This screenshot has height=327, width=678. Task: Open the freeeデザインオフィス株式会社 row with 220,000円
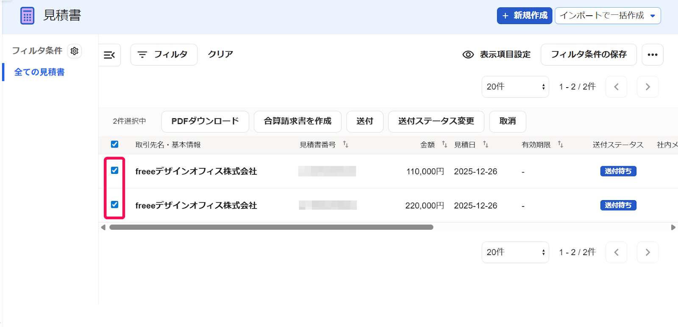click(x=196, y=206)
